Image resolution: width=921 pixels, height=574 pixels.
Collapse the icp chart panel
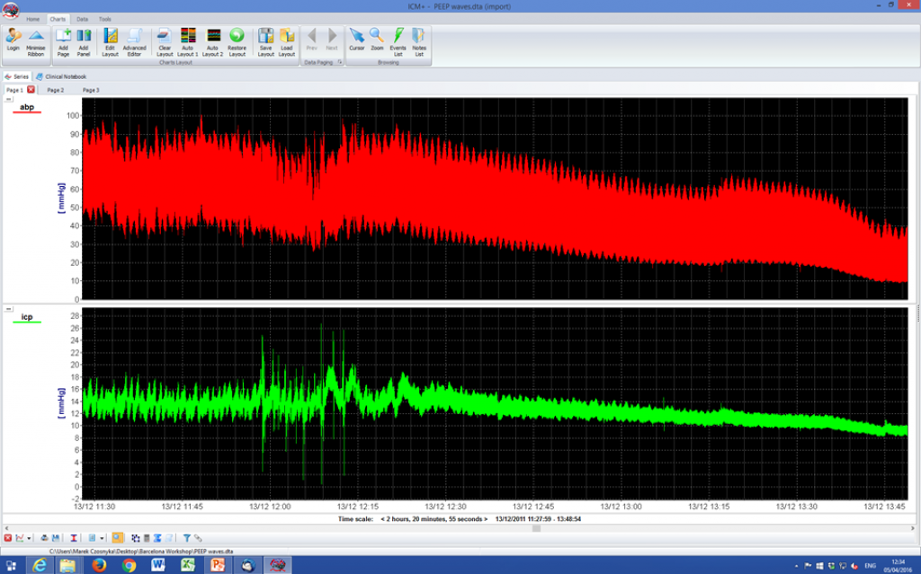pos(9,309)
